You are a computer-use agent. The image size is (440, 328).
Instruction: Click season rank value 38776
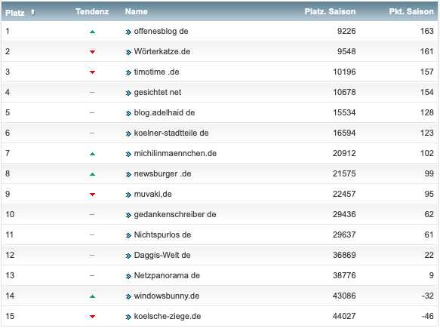click(x=344, y=275)
